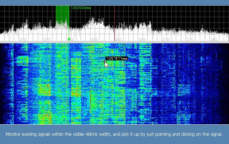Select the .070 frequency scale mark
Screen dimensions: 229x144
click(x=166, y=39)
